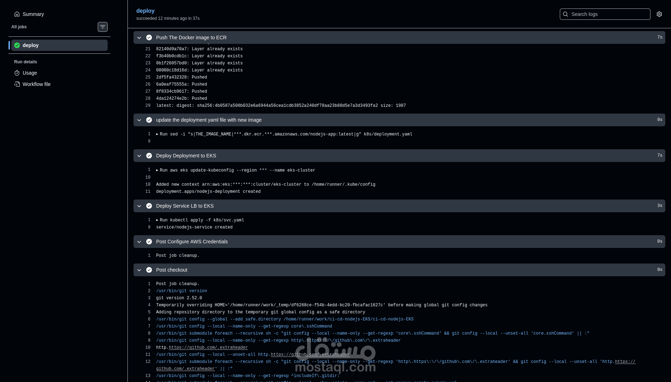Open the filter jobs funnel icon
The width and height of the screenshot is (671, 382).
pos(103,27)
